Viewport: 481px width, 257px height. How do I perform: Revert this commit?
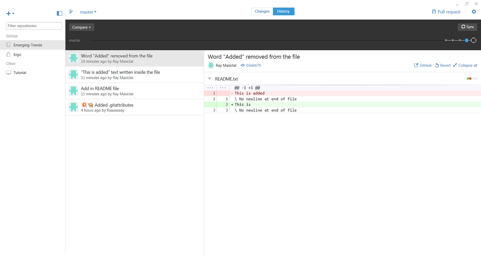(x=443, y=66)
